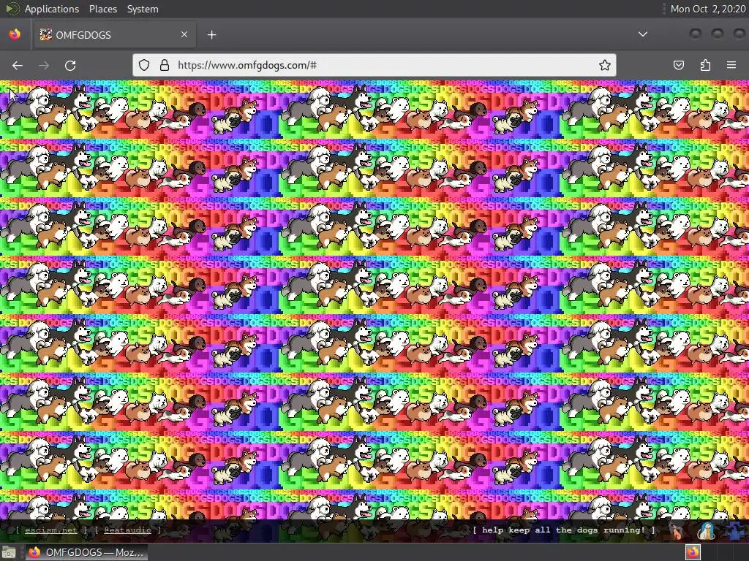Reload the OMFGDOGS page
The height and width of the screenshot is (561, 749).
click(70, 65)
